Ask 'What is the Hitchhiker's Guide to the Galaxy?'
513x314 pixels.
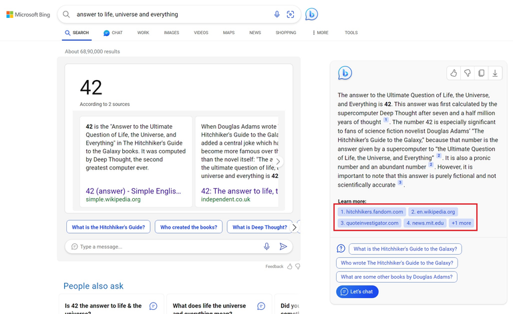tap(405, 249)
